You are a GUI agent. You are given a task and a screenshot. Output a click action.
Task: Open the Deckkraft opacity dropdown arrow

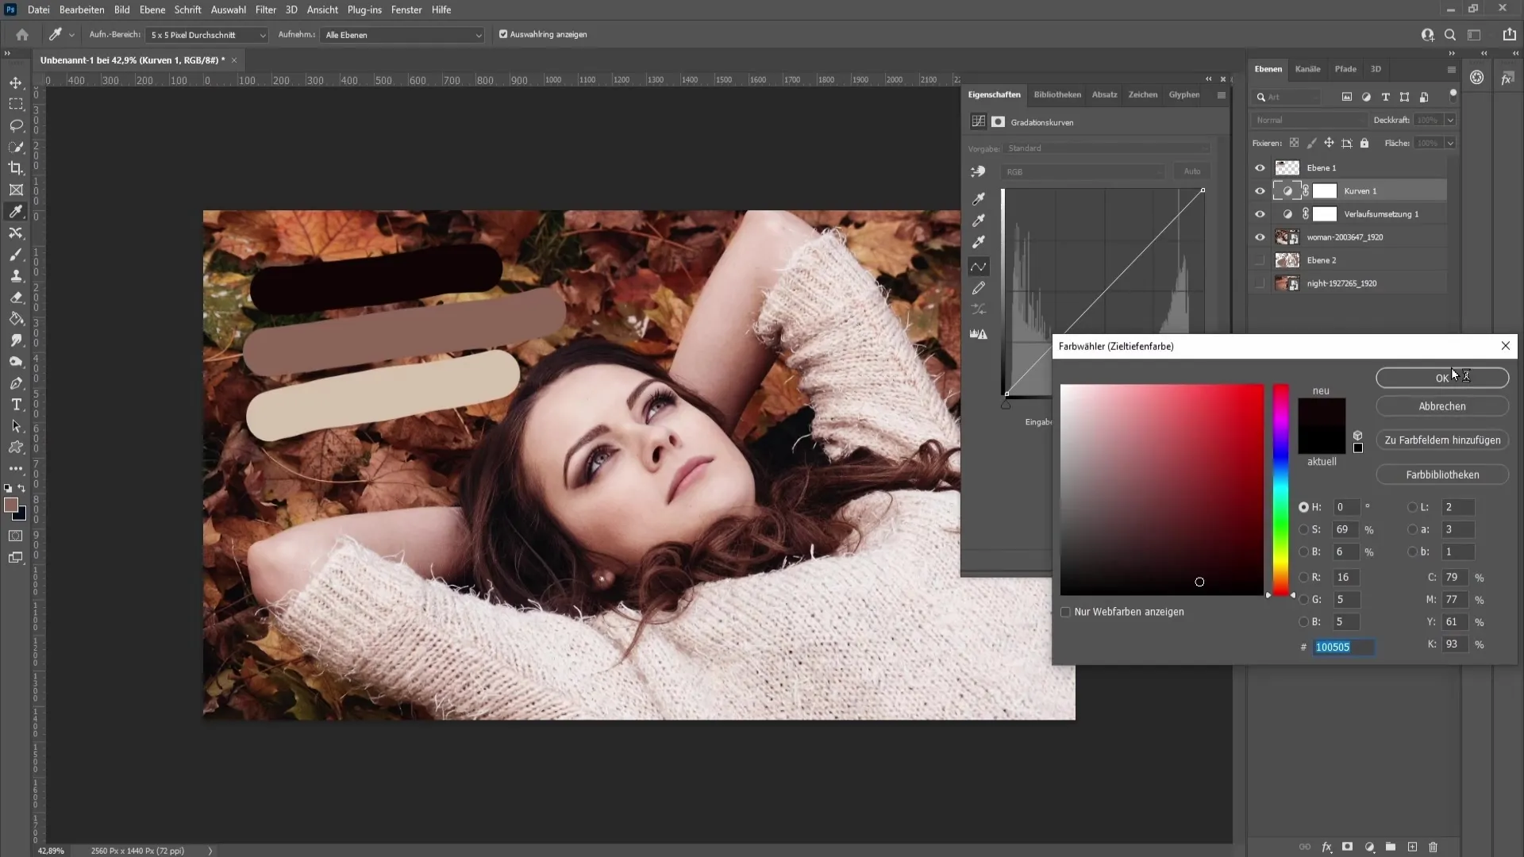(x=1450, y=120)
